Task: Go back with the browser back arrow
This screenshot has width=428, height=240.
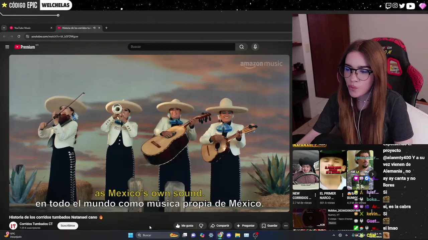Action: click(4, 36)
